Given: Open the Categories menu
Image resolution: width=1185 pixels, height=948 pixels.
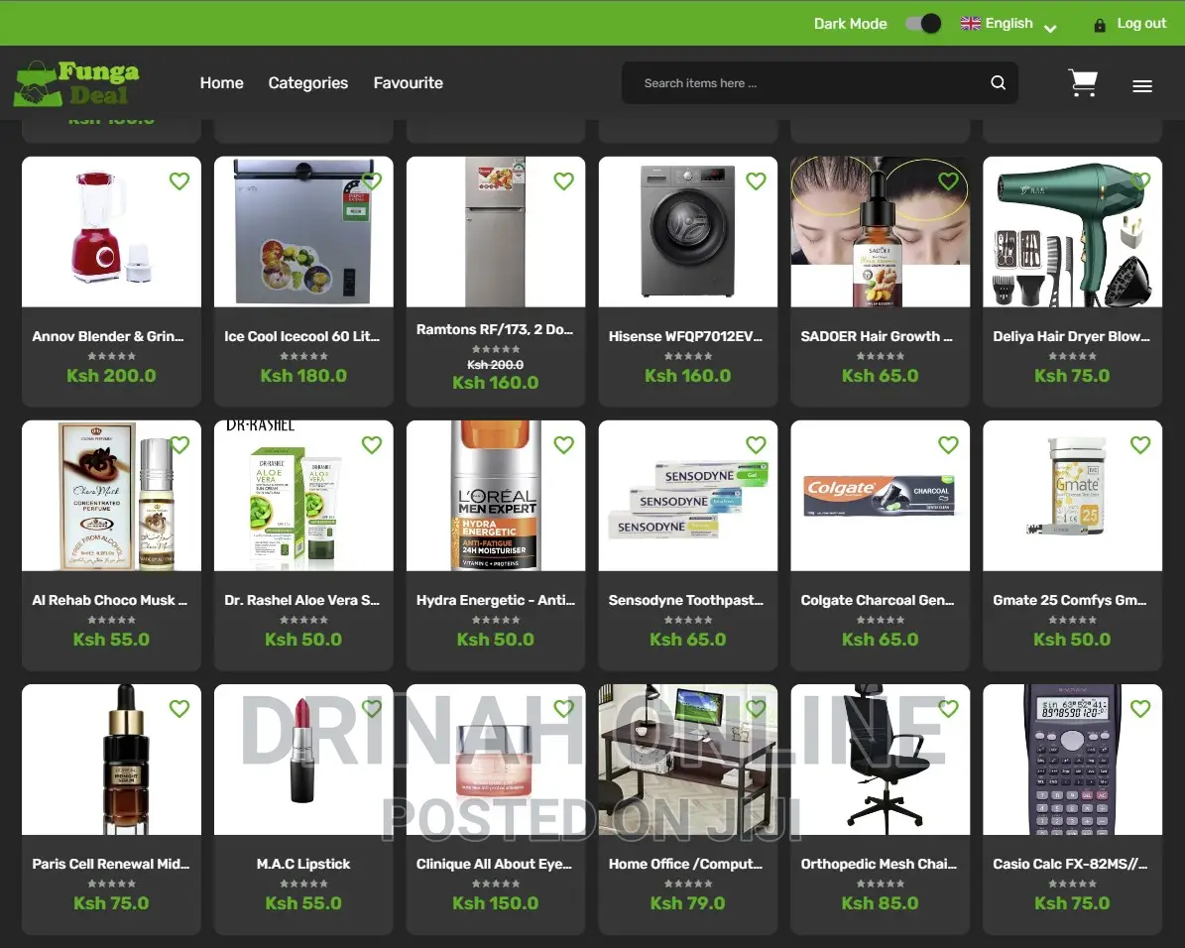Looking at the screenshot, I should [x=307, y=83].
